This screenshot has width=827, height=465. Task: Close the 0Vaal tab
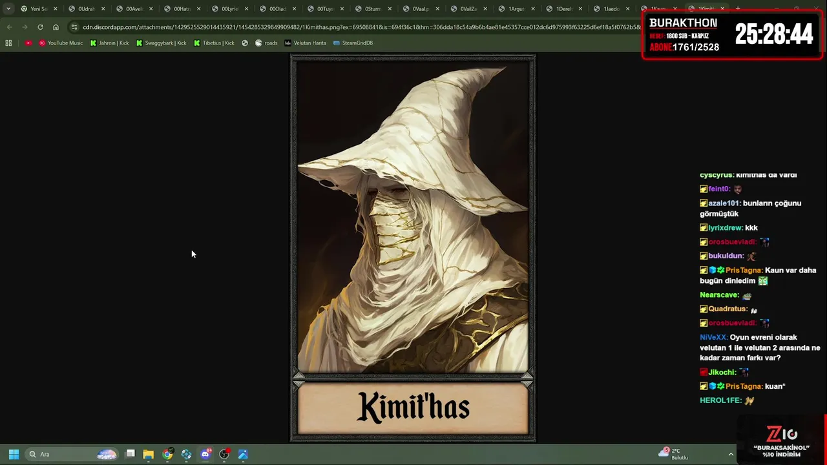[437, 9]
